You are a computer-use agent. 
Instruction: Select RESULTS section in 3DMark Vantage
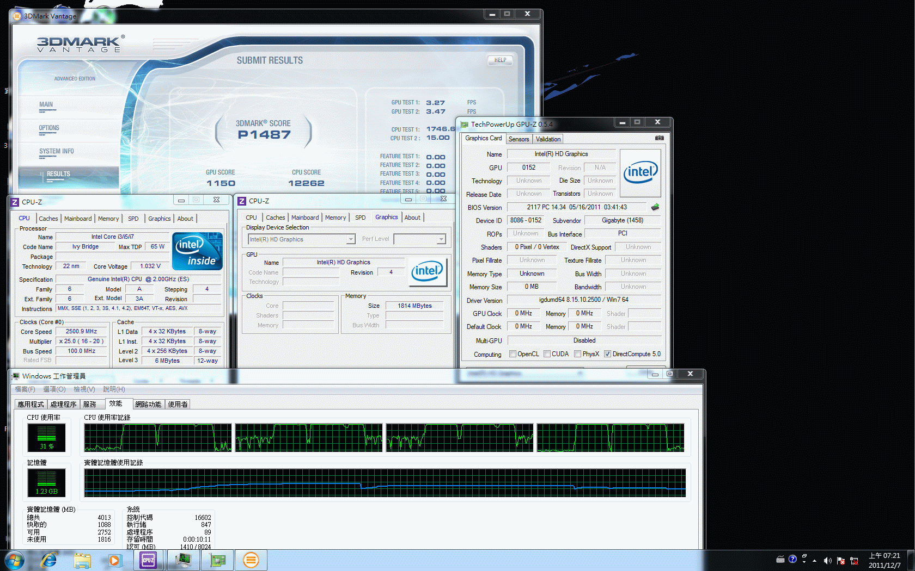[58, 174]
